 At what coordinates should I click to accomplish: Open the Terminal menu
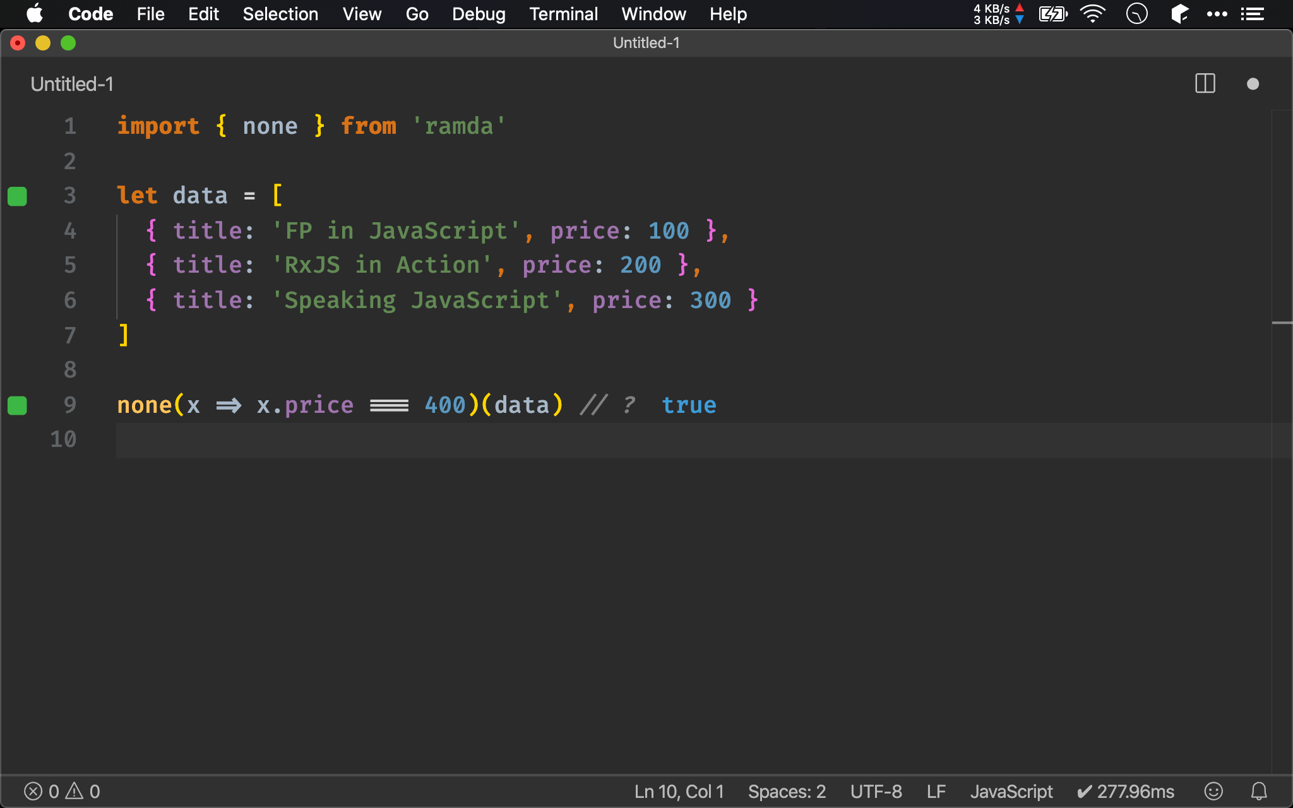(563, 14)
